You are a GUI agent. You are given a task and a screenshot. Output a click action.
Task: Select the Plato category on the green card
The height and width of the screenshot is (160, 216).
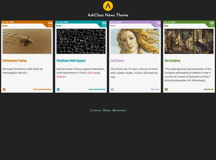pos(166,26)
